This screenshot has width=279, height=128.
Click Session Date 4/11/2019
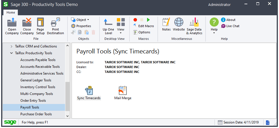pos(241,122)
